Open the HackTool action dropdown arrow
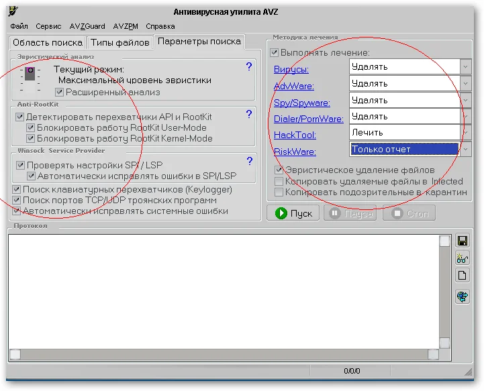This screenshot has width=484, height=391. (x=465, y=132)
